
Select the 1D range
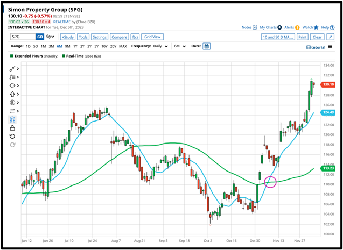pos(28,46)
